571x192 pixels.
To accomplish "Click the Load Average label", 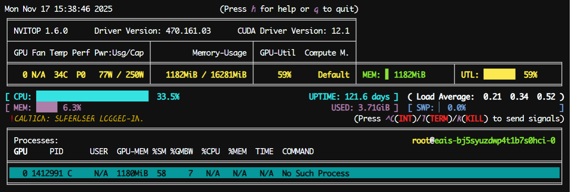I will 445,97.
